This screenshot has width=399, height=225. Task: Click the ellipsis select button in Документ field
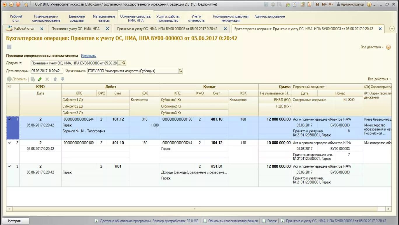tap(119, 63)
